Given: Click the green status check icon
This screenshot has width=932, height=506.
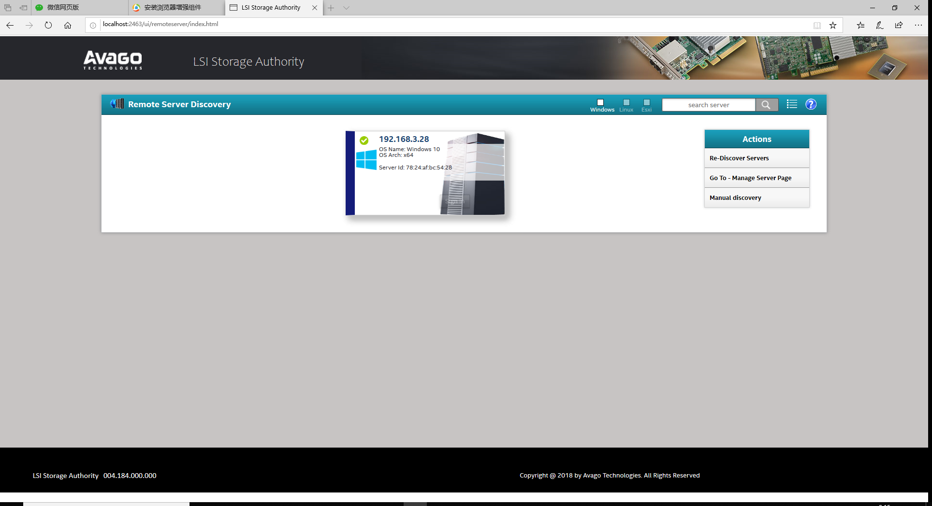Looking at the screenshot, I should pos(364,141).
